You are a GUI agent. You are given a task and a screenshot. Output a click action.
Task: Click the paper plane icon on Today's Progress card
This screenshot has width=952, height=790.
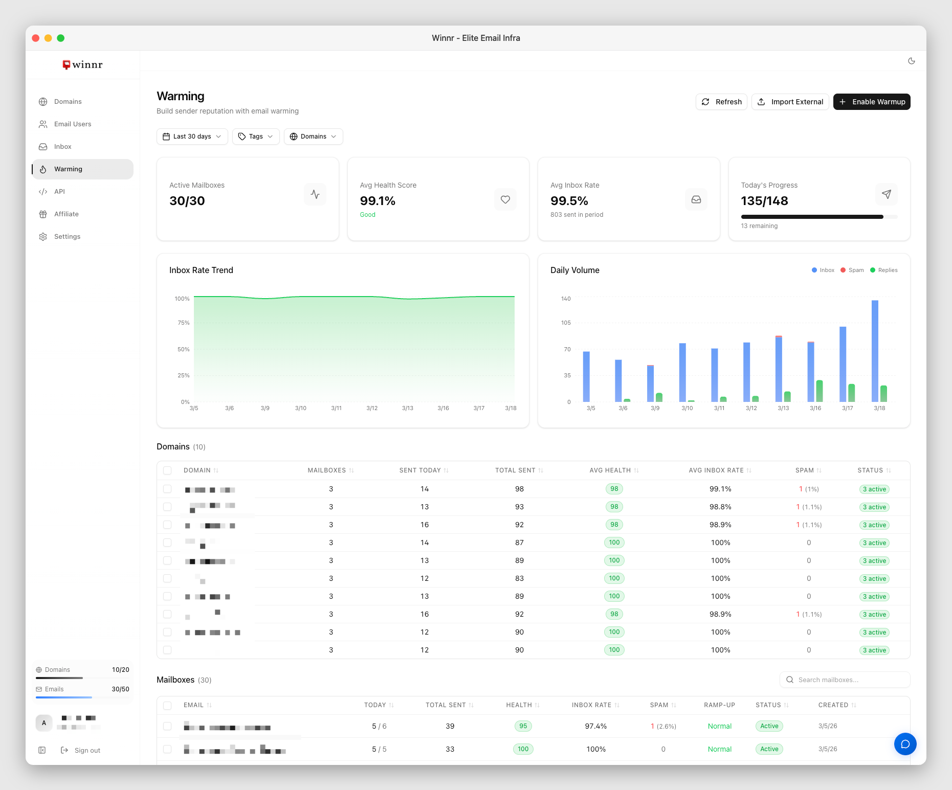887,194
